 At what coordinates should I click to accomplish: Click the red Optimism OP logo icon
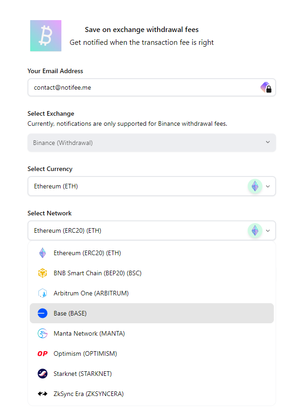click(43, 353)
